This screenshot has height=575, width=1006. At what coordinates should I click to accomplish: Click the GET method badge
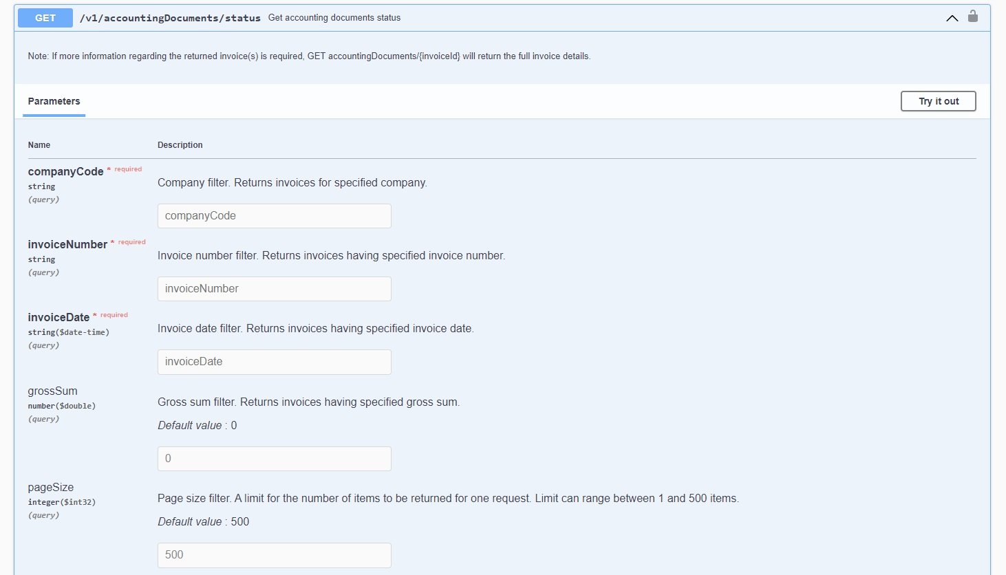click(45, 18)
